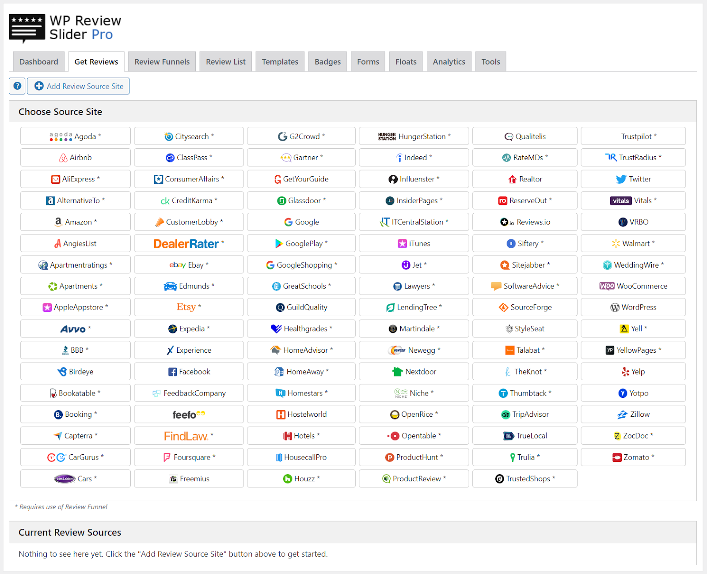Screen dimensions: 707x574
Task: Click the SourceForge diamond icon
Action: click(504, 307)
